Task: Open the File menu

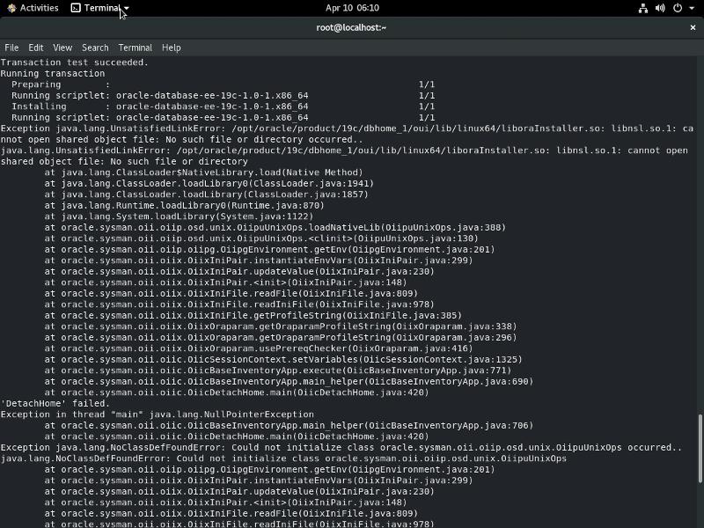Action: (x=11, y=48)
